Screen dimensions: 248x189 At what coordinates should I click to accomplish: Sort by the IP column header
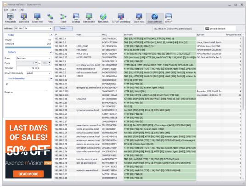(65, 34)
